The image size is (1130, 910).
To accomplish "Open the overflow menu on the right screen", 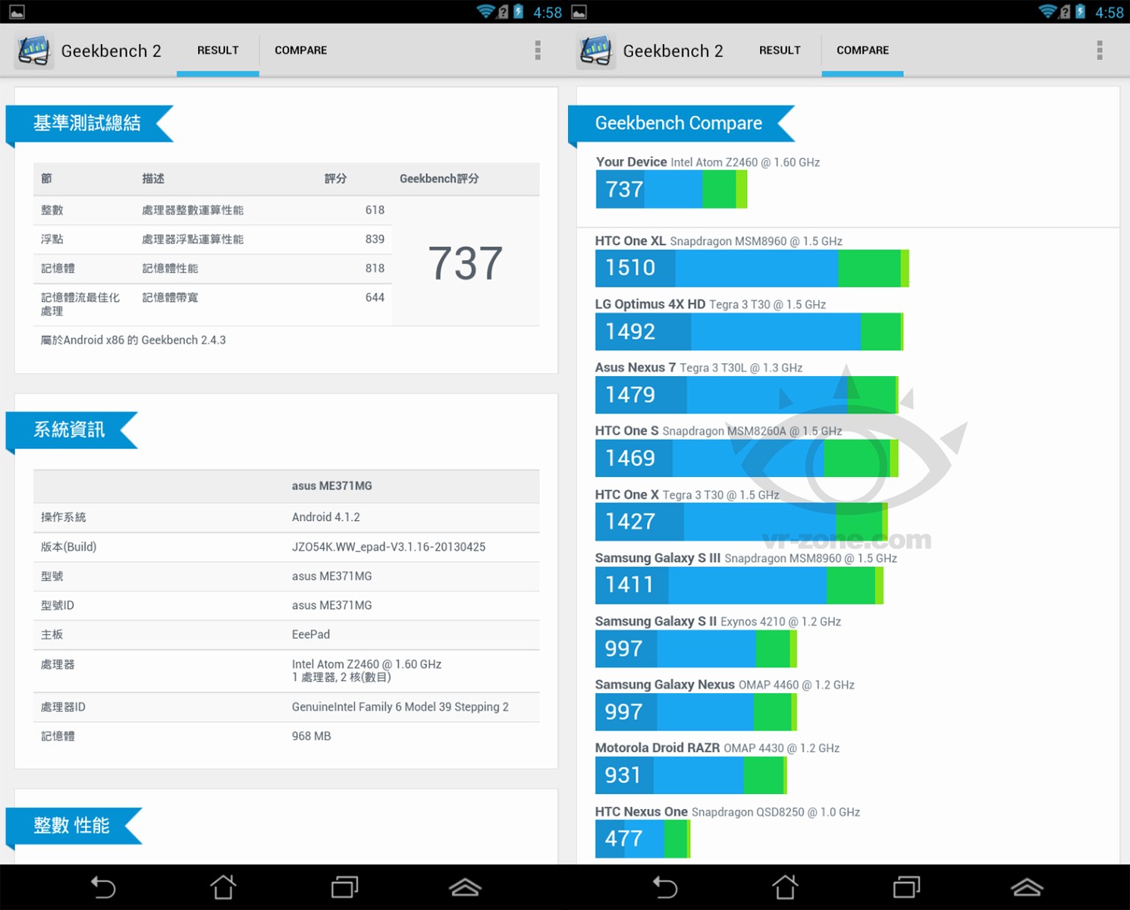I will tap(1099, 51).
